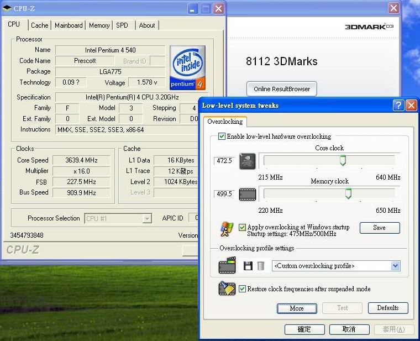Click the Startup settings 475MHz/500MHz text
This screenshot has height=341, width=420.
(292, 234)
